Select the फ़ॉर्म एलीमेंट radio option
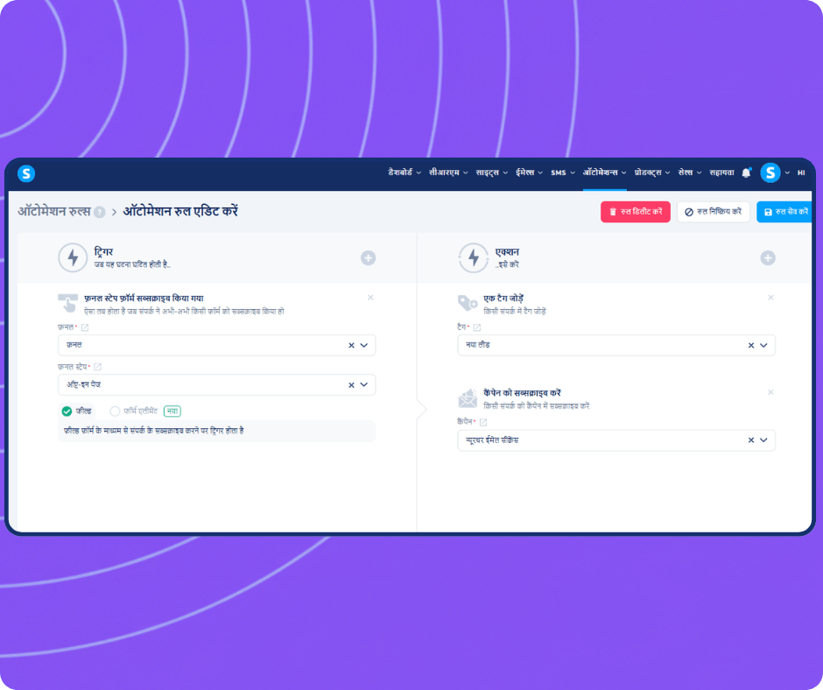Image resolution: width=823 pixels, height=690 pixels. [x=115, y=412]
